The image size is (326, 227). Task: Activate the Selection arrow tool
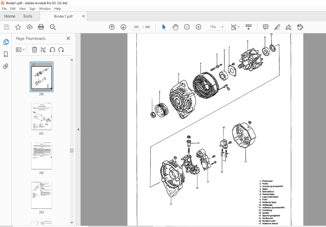coord(164,27)
